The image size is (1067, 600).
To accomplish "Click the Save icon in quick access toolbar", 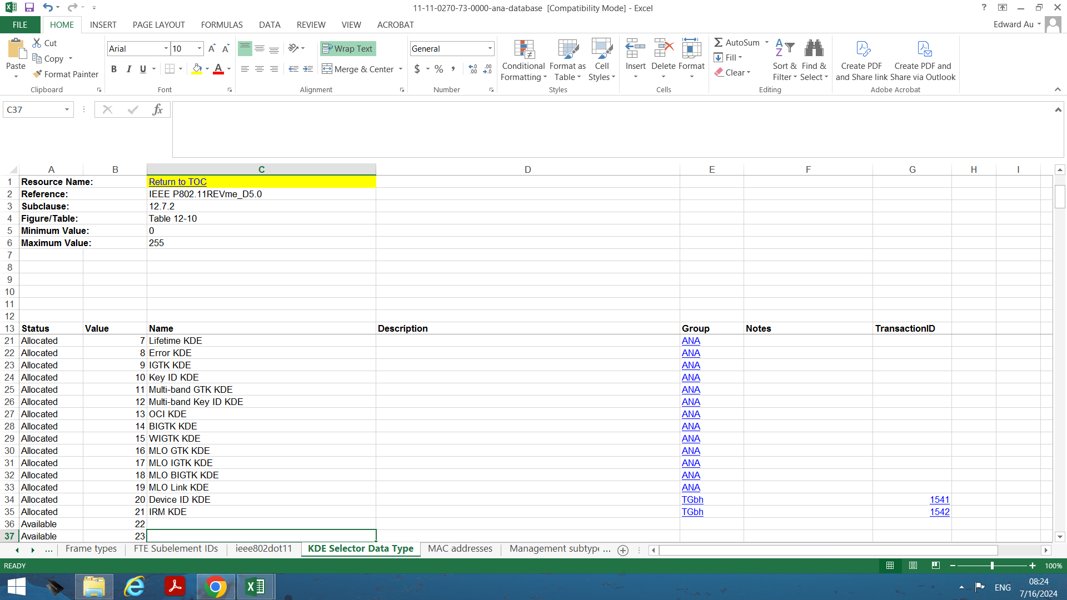I will [x=29, y=8].
